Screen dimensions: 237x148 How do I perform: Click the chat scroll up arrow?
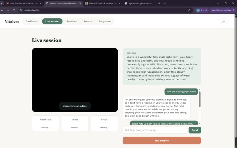pos(200,90)
